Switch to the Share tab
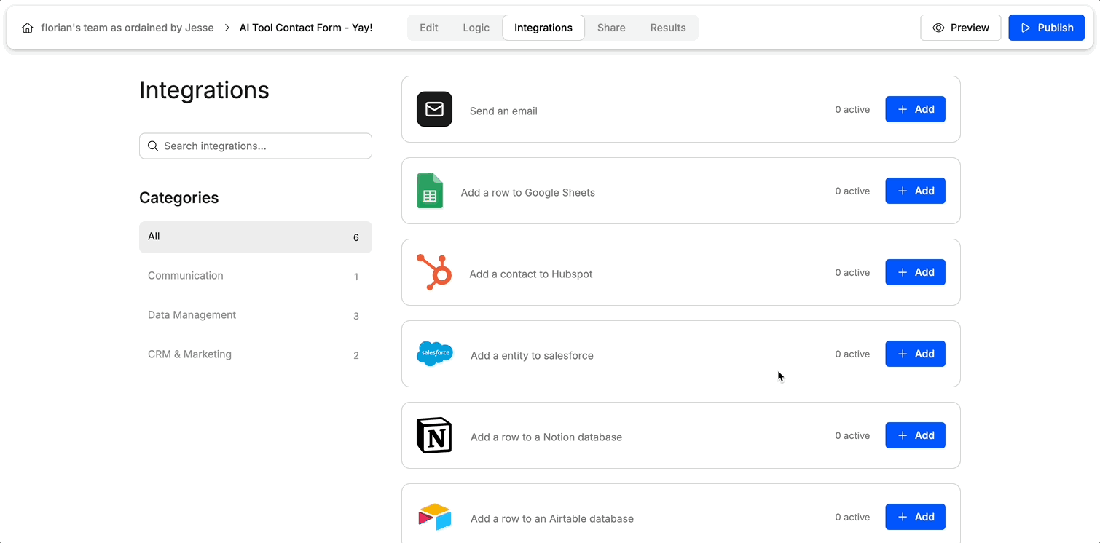 tap(611, 27)
